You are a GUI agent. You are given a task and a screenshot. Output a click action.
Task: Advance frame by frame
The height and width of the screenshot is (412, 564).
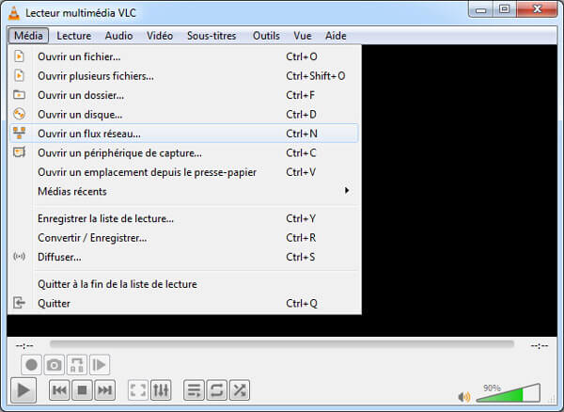(x=100, y=365)
